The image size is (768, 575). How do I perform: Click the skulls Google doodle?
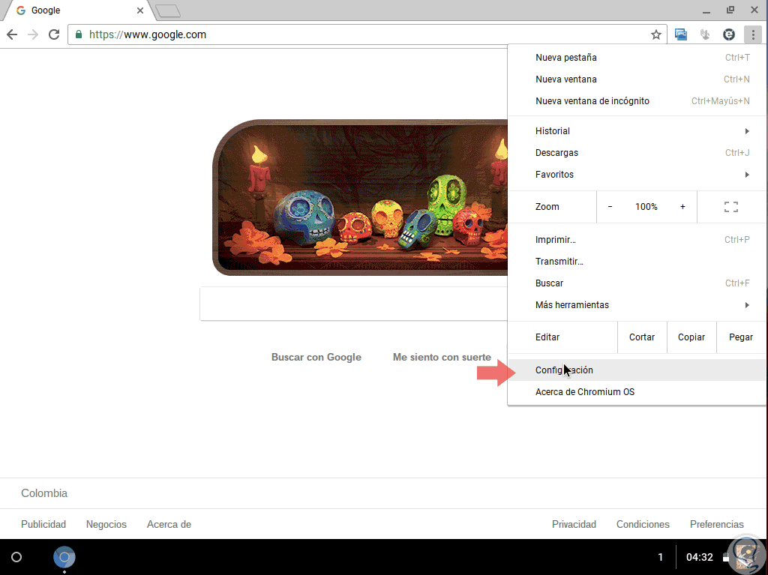pos(360,197)
